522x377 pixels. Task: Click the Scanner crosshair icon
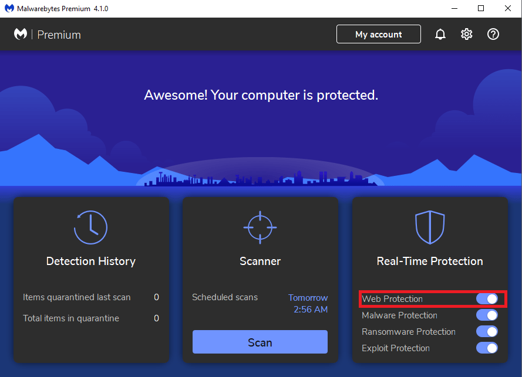(x=260, y=227)
